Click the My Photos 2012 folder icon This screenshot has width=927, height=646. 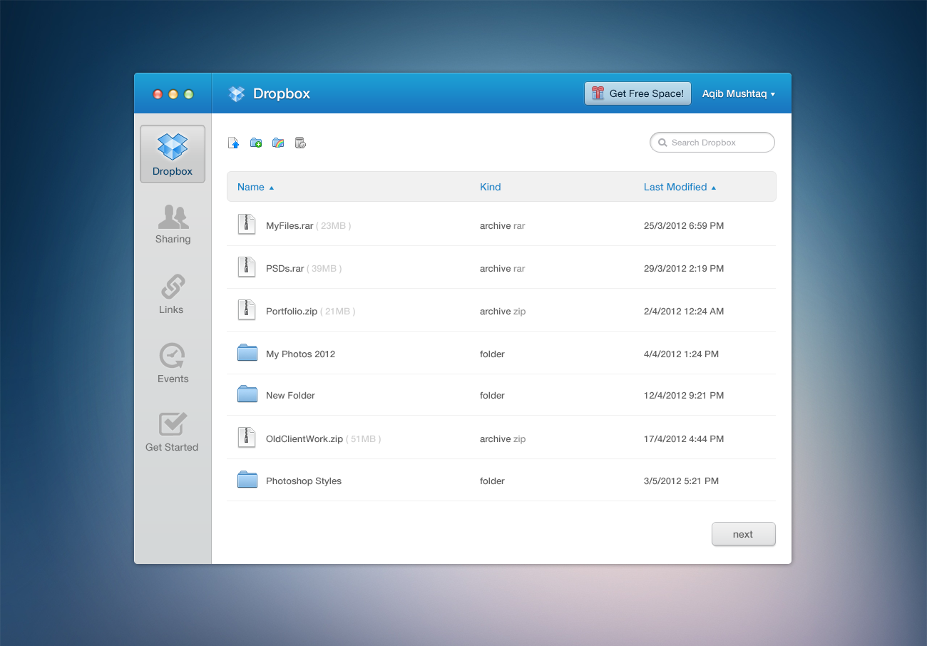(x=247, y=353)
